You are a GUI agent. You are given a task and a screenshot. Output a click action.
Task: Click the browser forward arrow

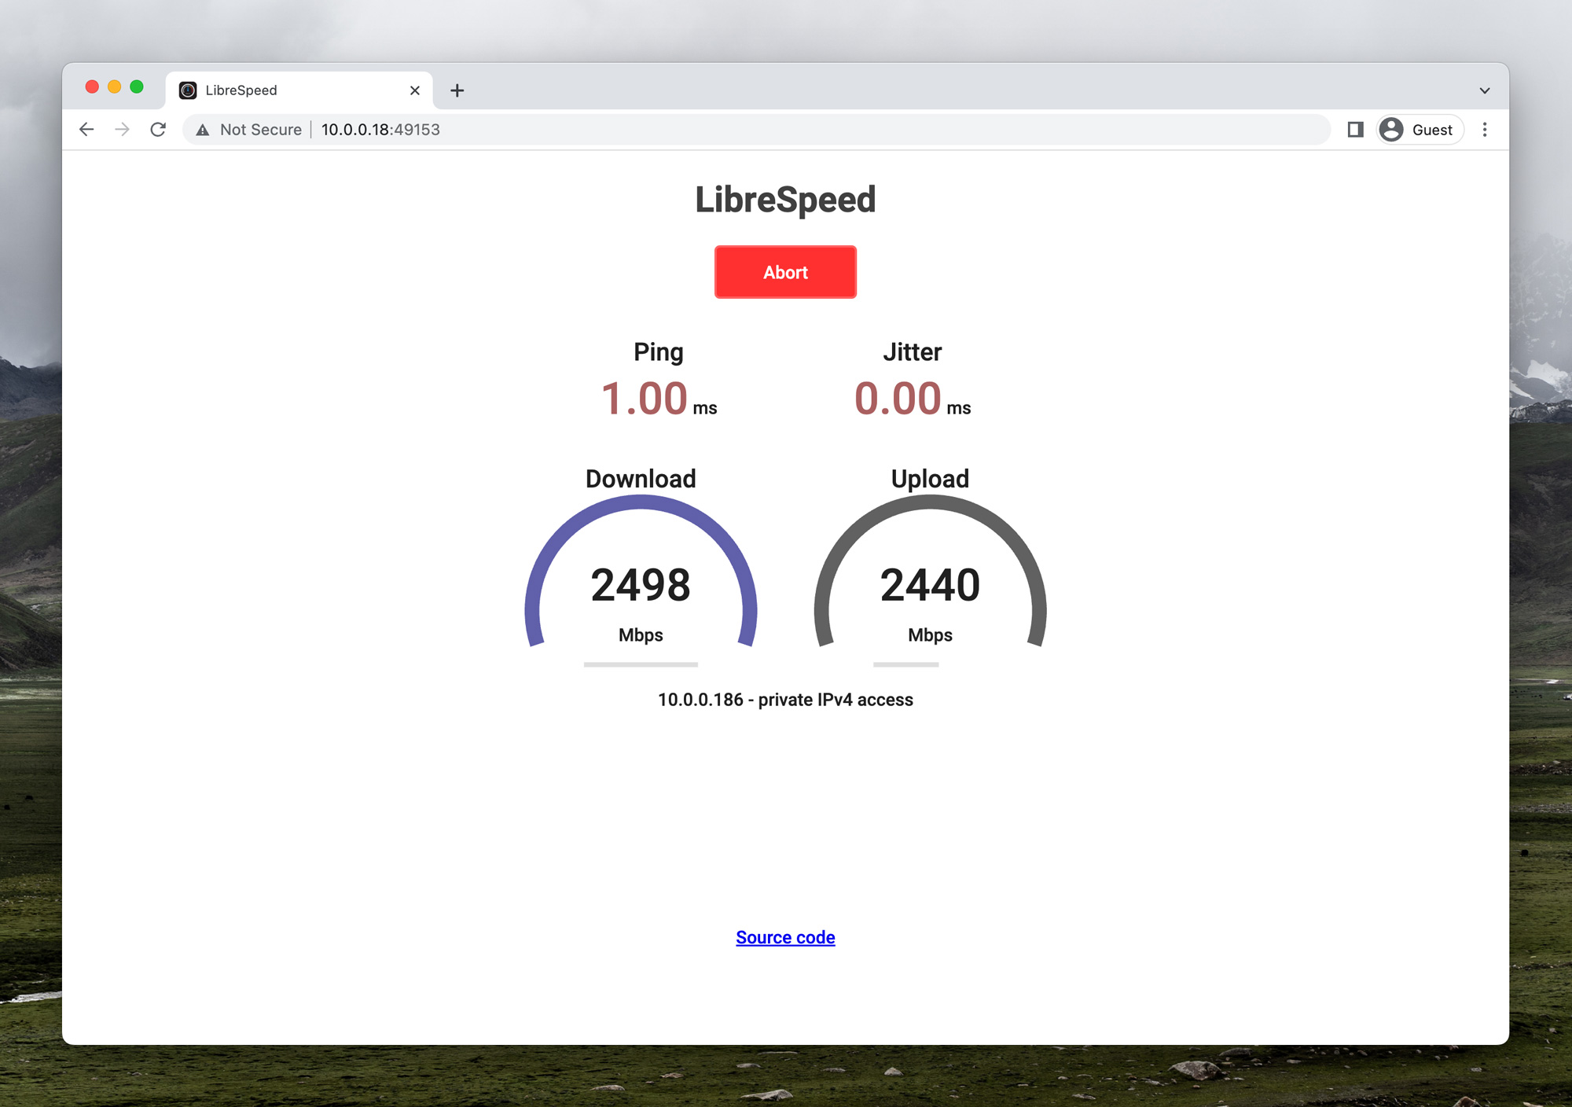coord(122,130)
